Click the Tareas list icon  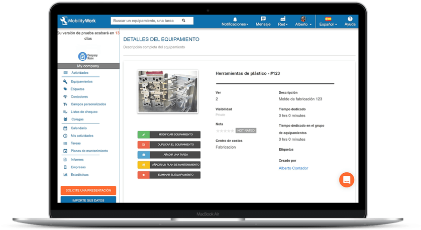tap(65, 143)
